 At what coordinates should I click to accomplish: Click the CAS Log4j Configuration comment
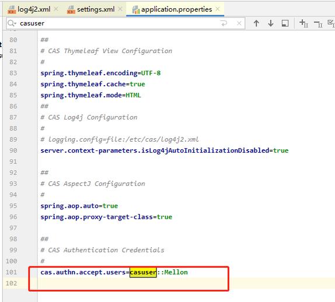coord(89,117)
